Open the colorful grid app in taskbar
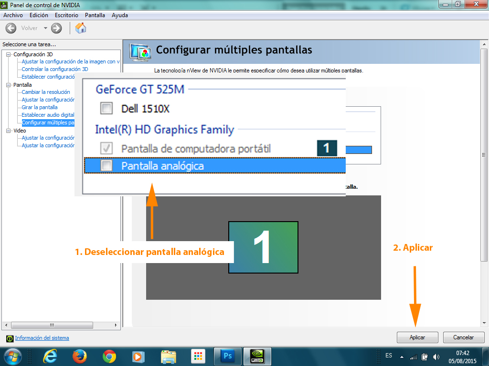 (198, 356)
